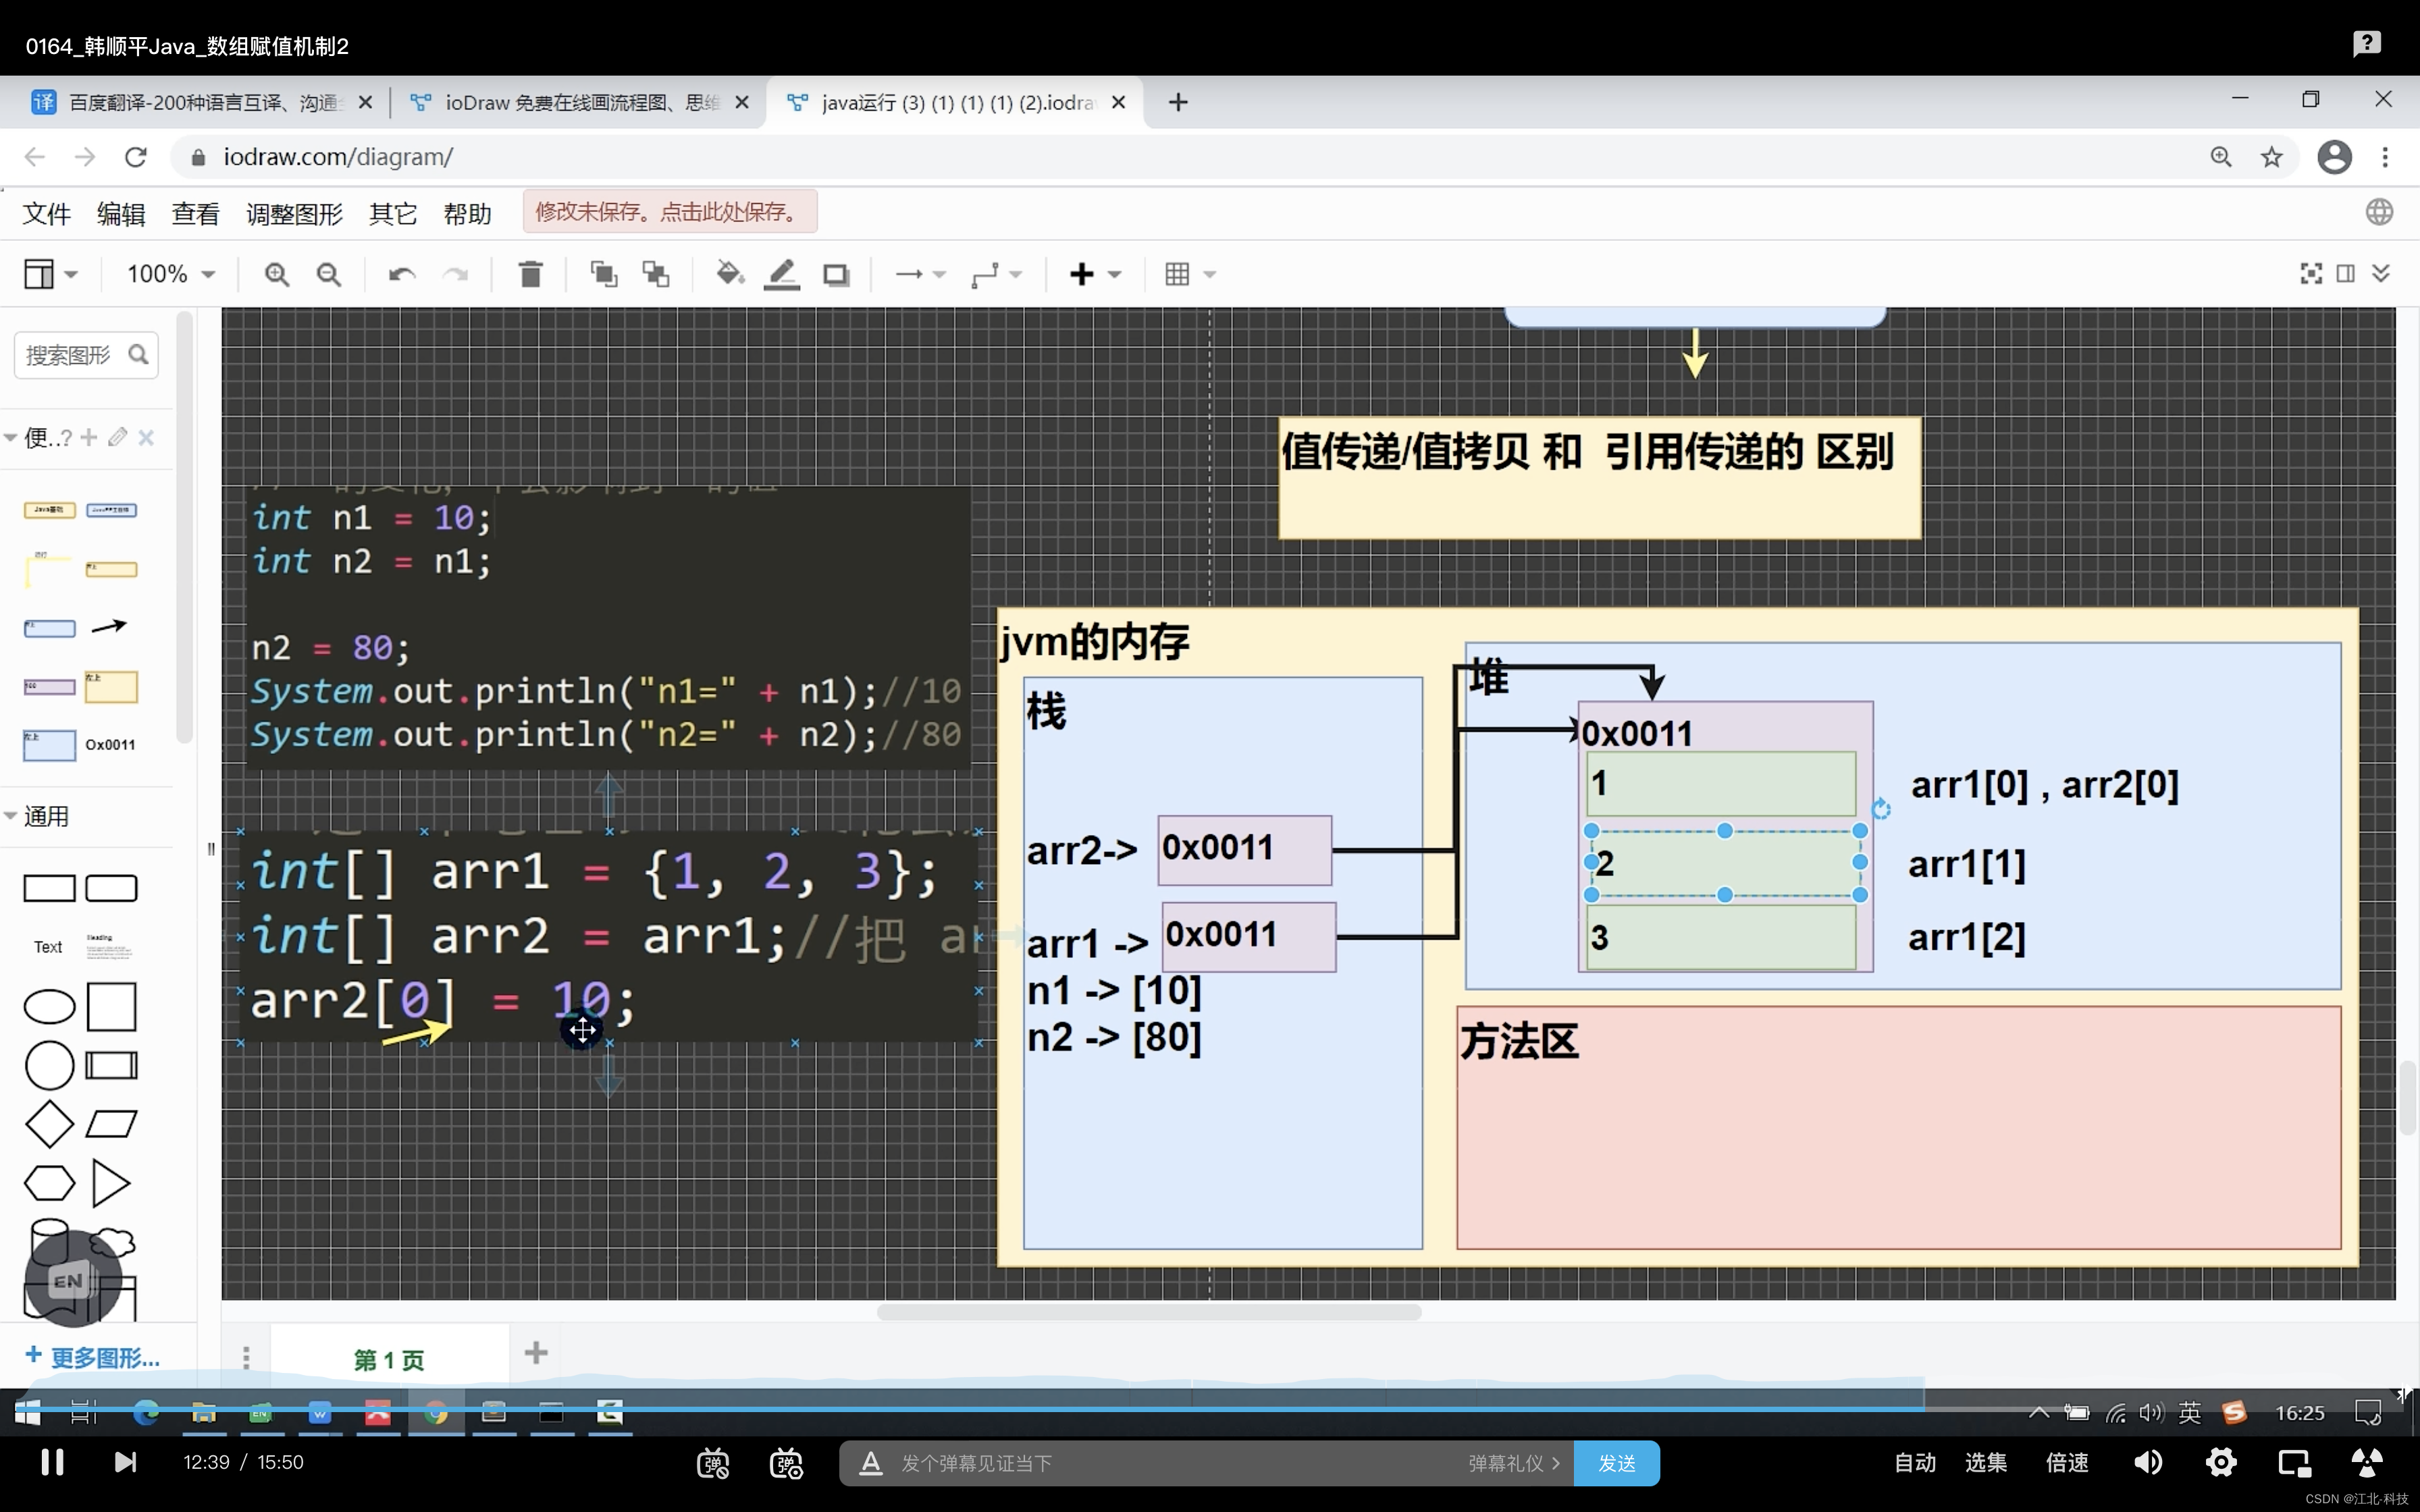
Task: Select the Text shape
Action: click(x=48, y=947)
